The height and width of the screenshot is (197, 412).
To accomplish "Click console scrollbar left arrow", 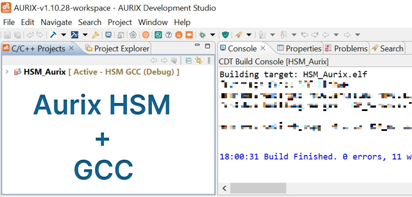I will pos(224,188).
